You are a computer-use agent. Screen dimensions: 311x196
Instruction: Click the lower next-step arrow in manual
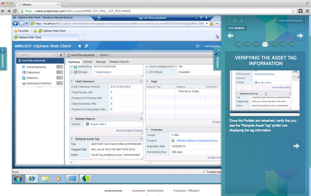(x=296, y=146)
